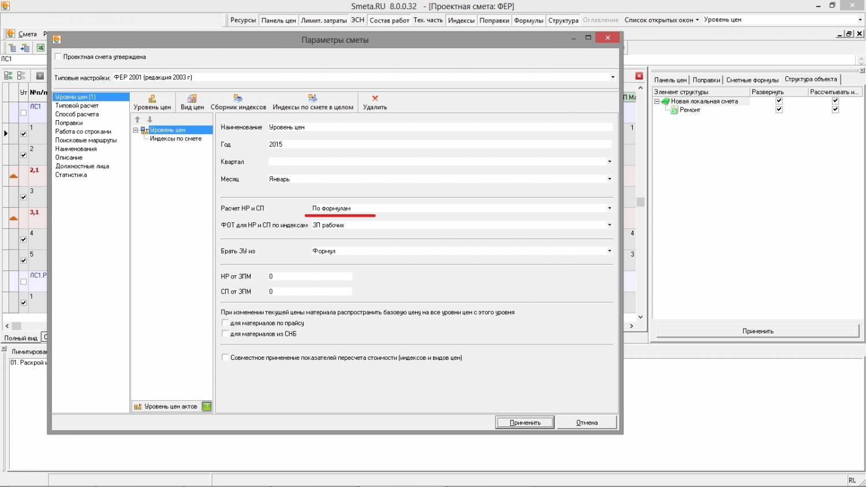Click Индексы по смете в целом
Viewport: 866px width, 487px height.
click(313, 102)
